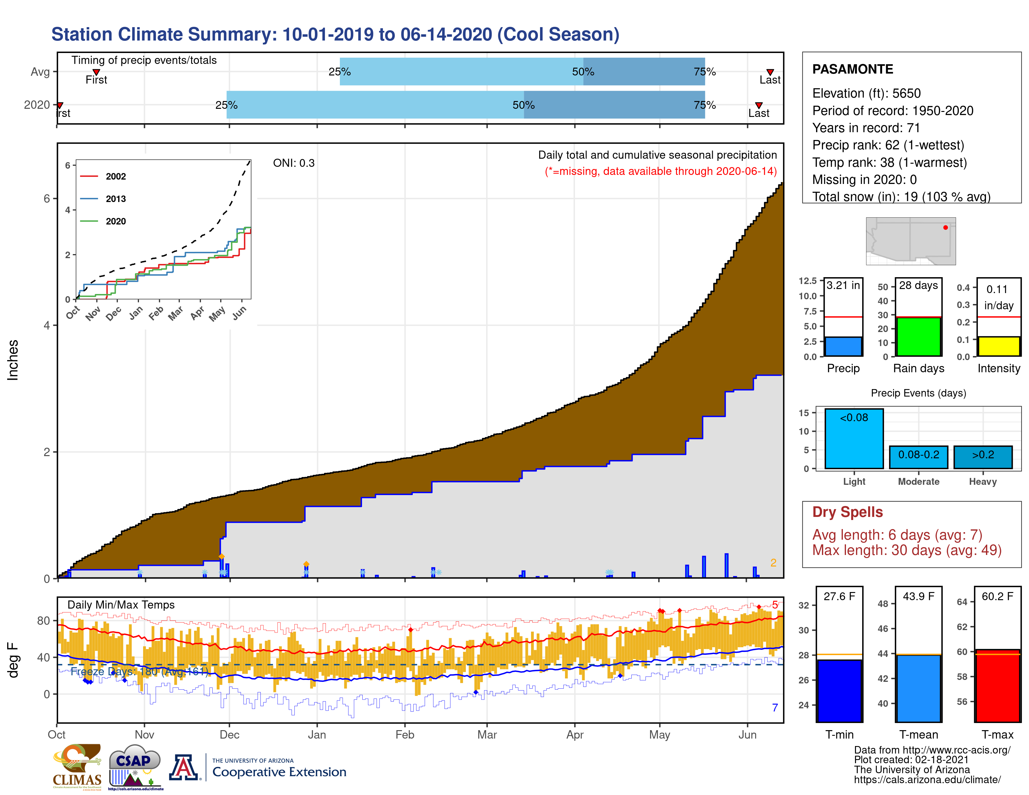Click the red Avg Last marker triangle
1029x795 pixels.
coord(770,72)
